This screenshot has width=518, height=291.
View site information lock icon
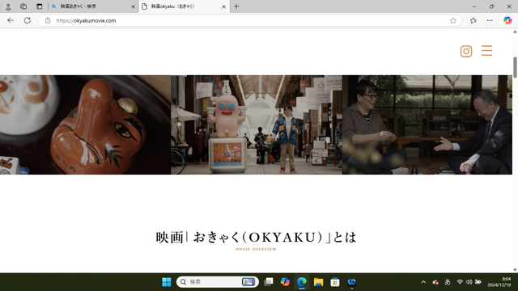tap(48, 20)
